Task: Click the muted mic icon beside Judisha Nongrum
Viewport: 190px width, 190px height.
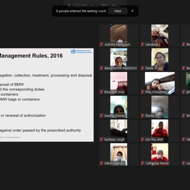Action: (x=101, y=44)
